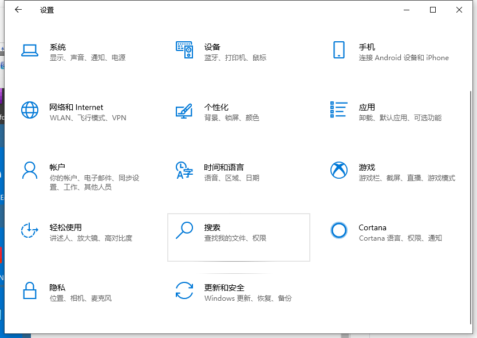Click description 卸载、默认应用、可选功能
Screen dimensions: 477x338
click(x=400, y=118)
